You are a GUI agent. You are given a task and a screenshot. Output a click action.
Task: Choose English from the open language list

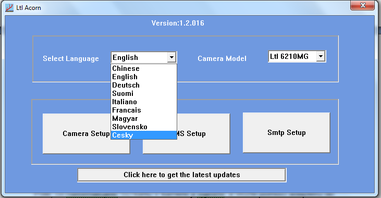click(144, 77)
